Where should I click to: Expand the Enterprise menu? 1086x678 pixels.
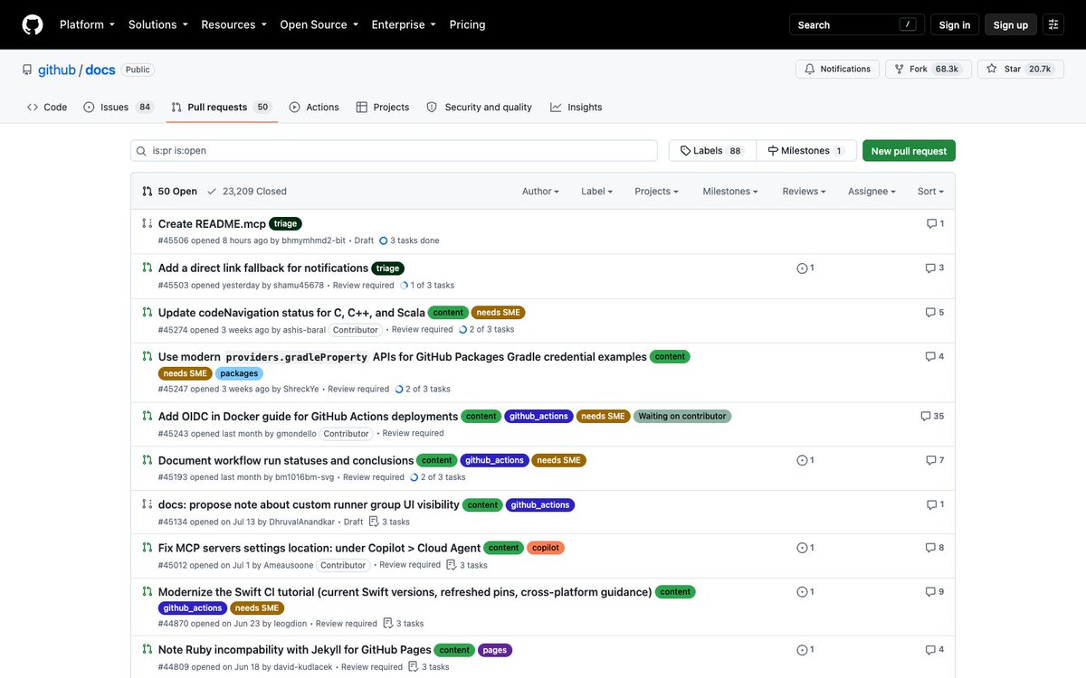[404, 24]
